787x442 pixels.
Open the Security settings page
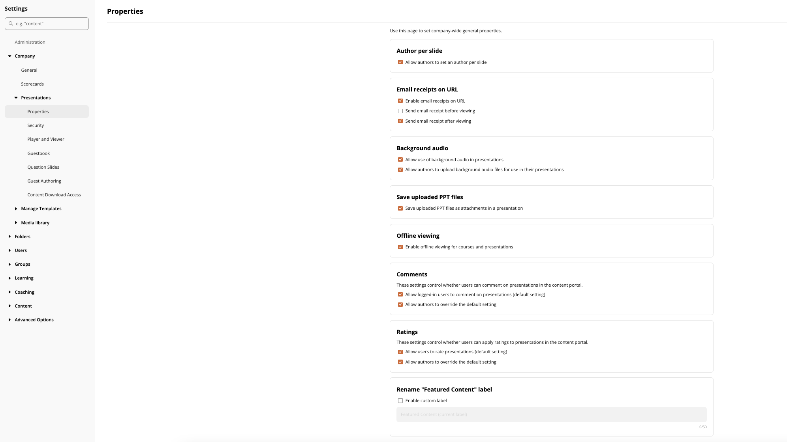(x=36, y=125)
